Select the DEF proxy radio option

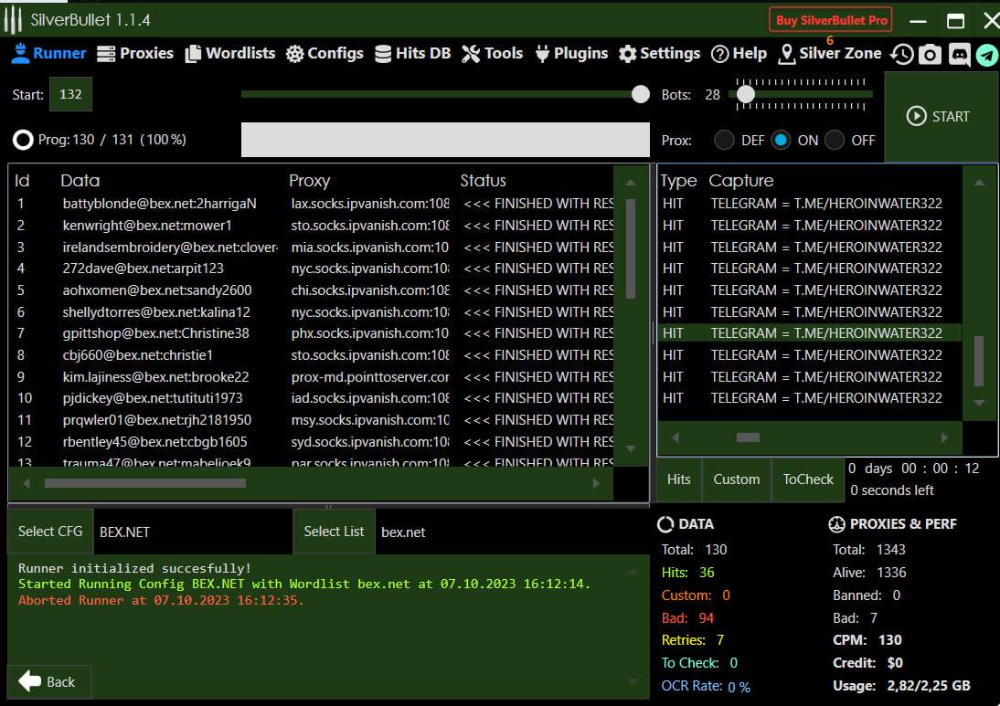point(724,140)
